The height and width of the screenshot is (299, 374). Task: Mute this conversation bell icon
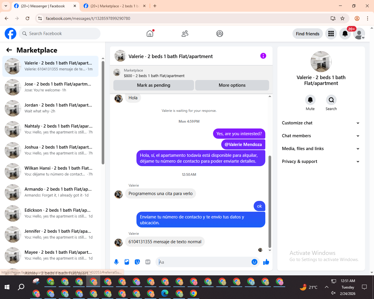click(x=310, y=100)
